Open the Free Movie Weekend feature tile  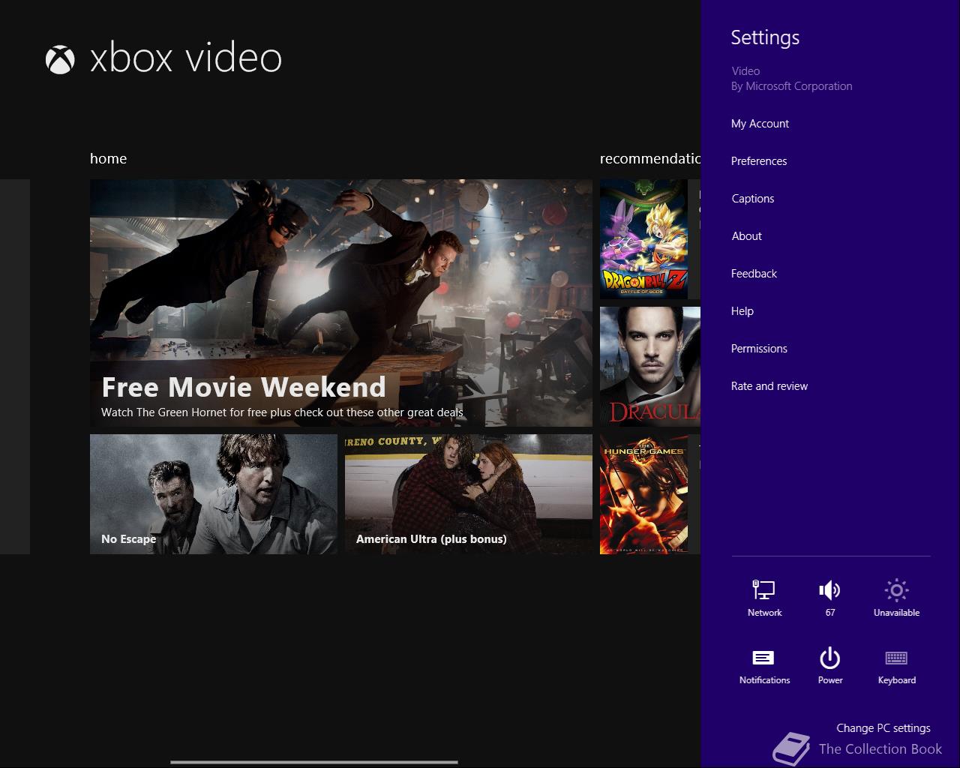341,303
